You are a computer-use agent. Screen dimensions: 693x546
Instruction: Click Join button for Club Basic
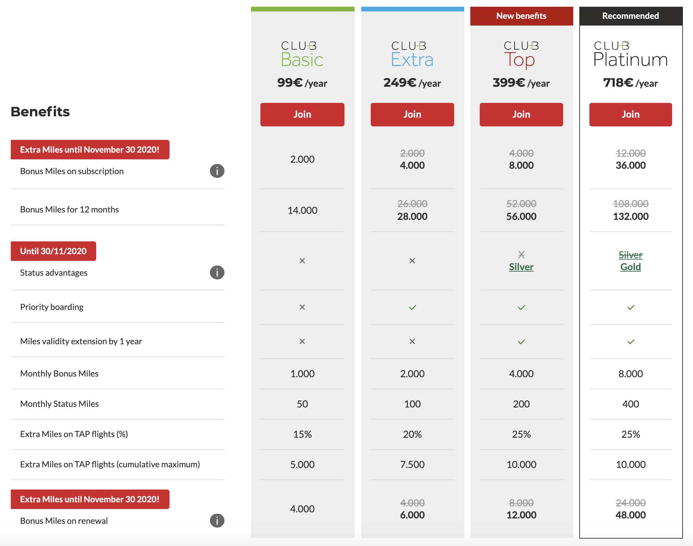pos(302,115)
